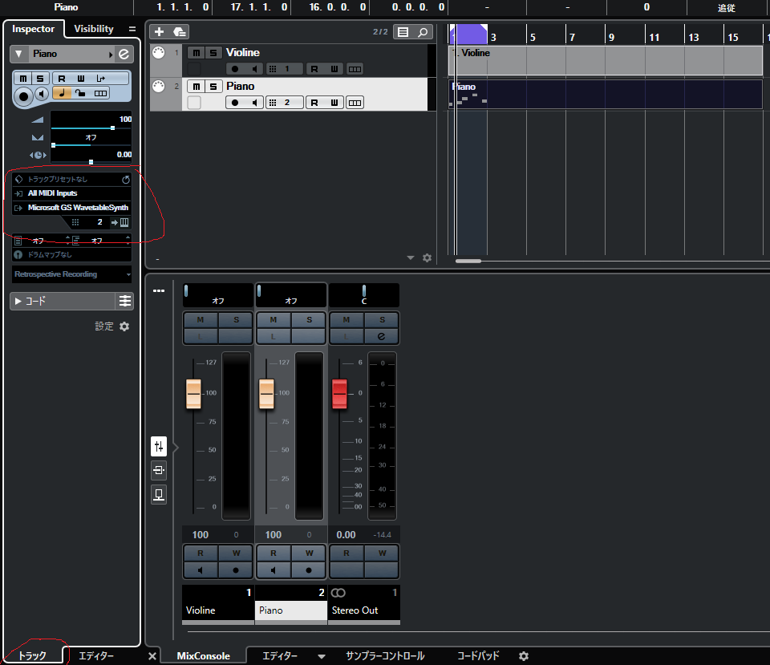Click Write W on Piano mixer channel

pos(309,553)
